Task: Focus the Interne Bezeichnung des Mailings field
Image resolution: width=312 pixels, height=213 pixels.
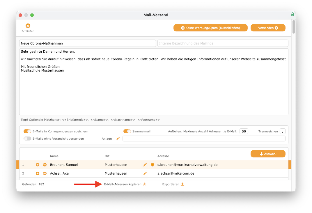Action: [223, 43]
